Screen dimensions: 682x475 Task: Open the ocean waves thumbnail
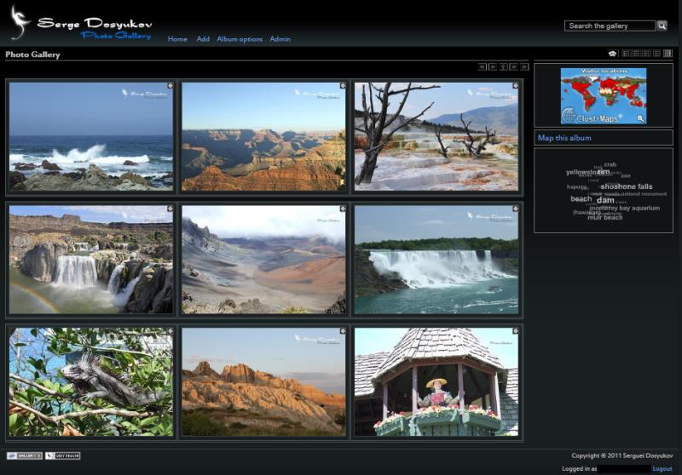91,136
